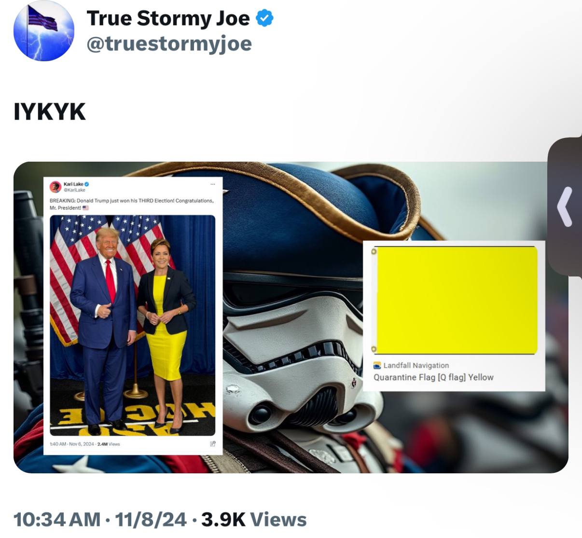Viewport: 582px width, 538px height.
Task: Open the three-dot menu on Kari Lake tweet
Action: click(x=212, y=184)
